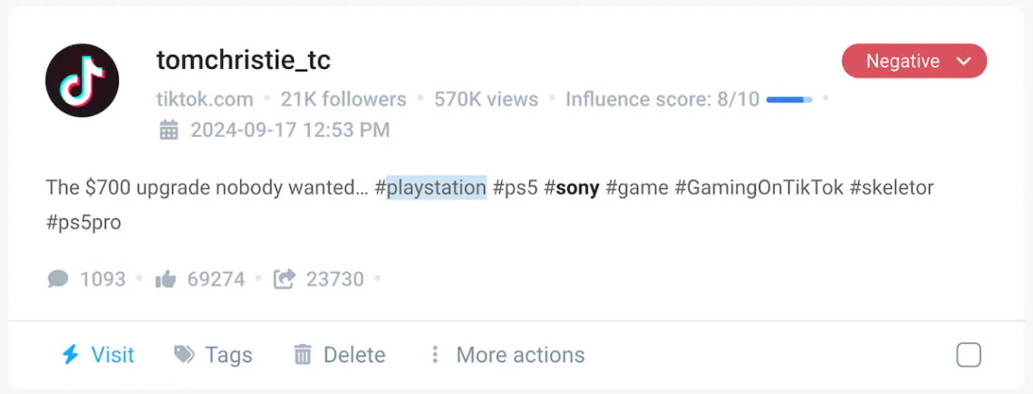
Task: Click the three-dot More actions icon
Action: point(435,355)
